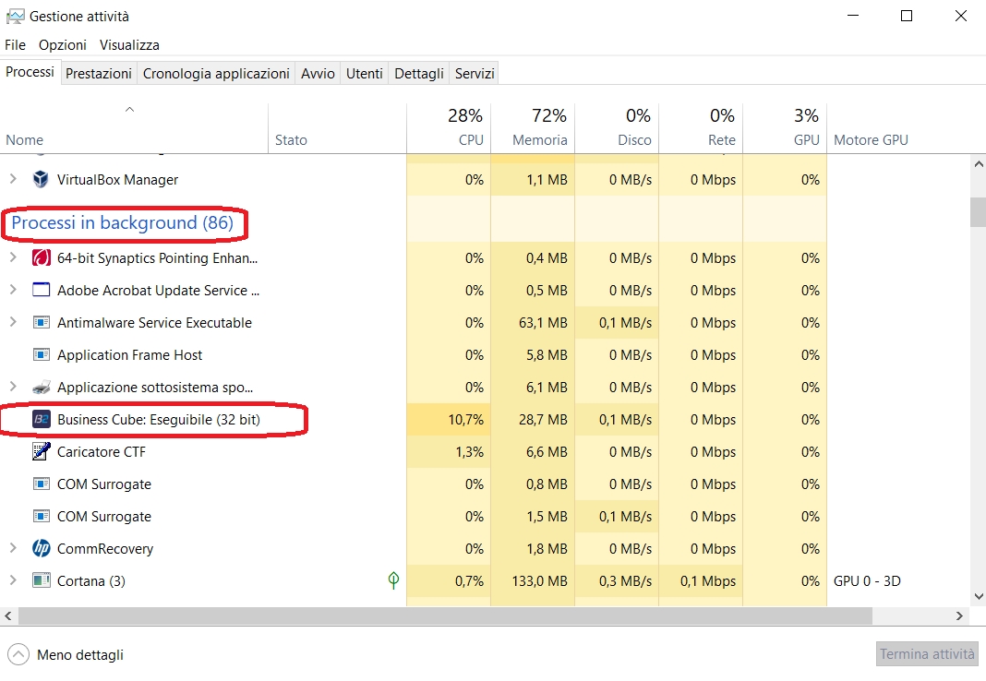The image size is (986, 681).
Task: Click the spooler subsystem printer icon
Action: click(x=41, y=388)
